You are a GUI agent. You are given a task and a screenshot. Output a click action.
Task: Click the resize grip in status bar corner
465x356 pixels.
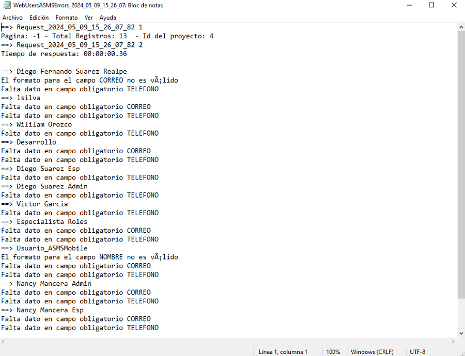point(462,353)
